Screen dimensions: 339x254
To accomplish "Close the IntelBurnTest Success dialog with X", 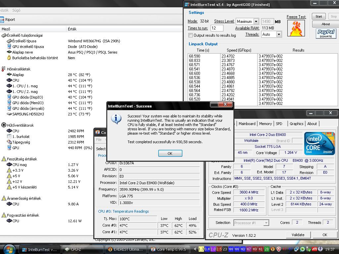I will 225,104.
